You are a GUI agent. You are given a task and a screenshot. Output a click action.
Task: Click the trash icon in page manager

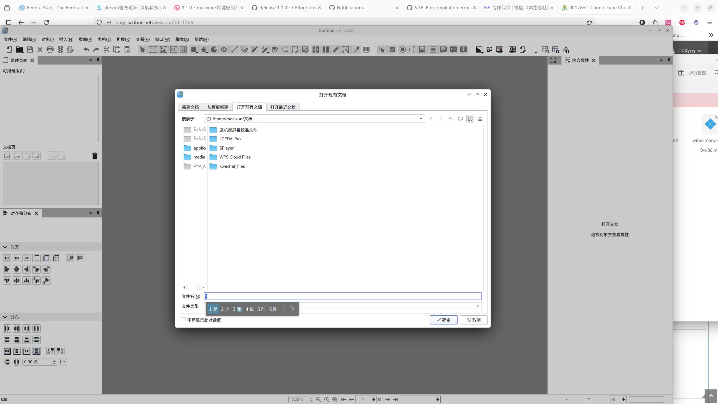[x=95, y=156]
